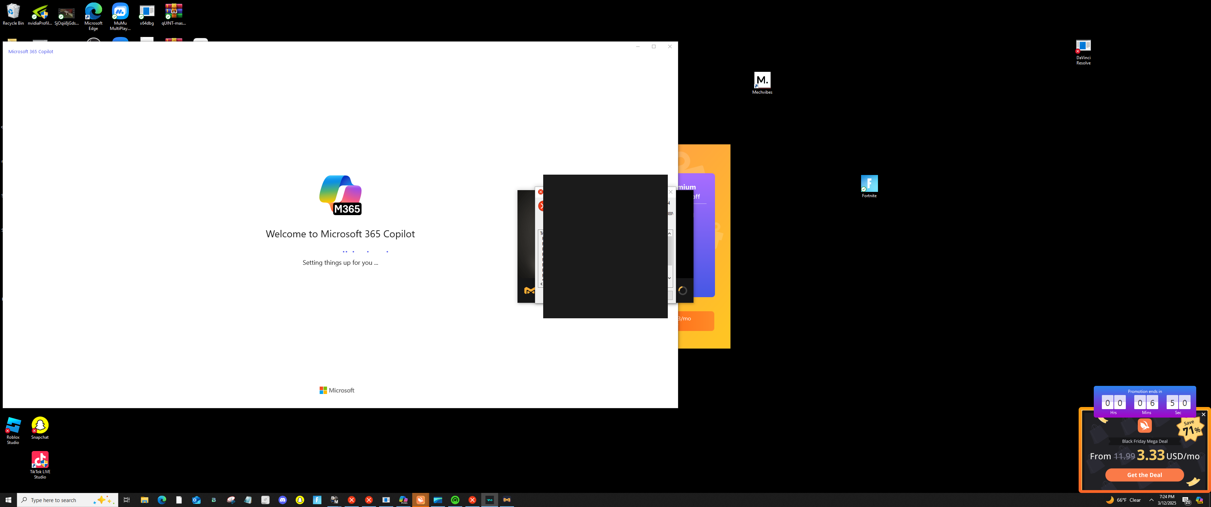The width and height of the screenshot is (1211, 507).
Task: Click the 'Black Friday Mega Deal' label
Action: coord(1144,441)
